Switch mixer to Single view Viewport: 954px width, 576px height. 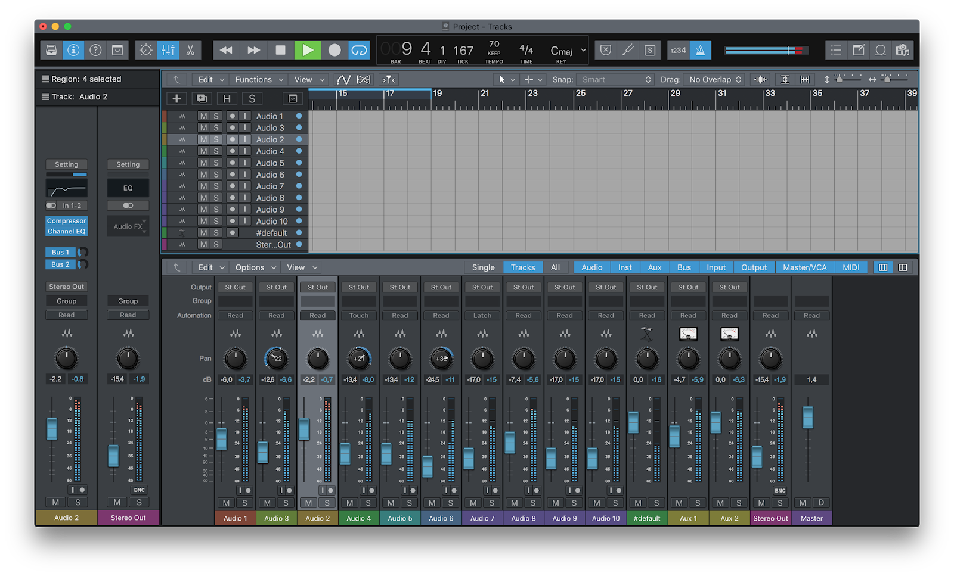pos(483,267)
